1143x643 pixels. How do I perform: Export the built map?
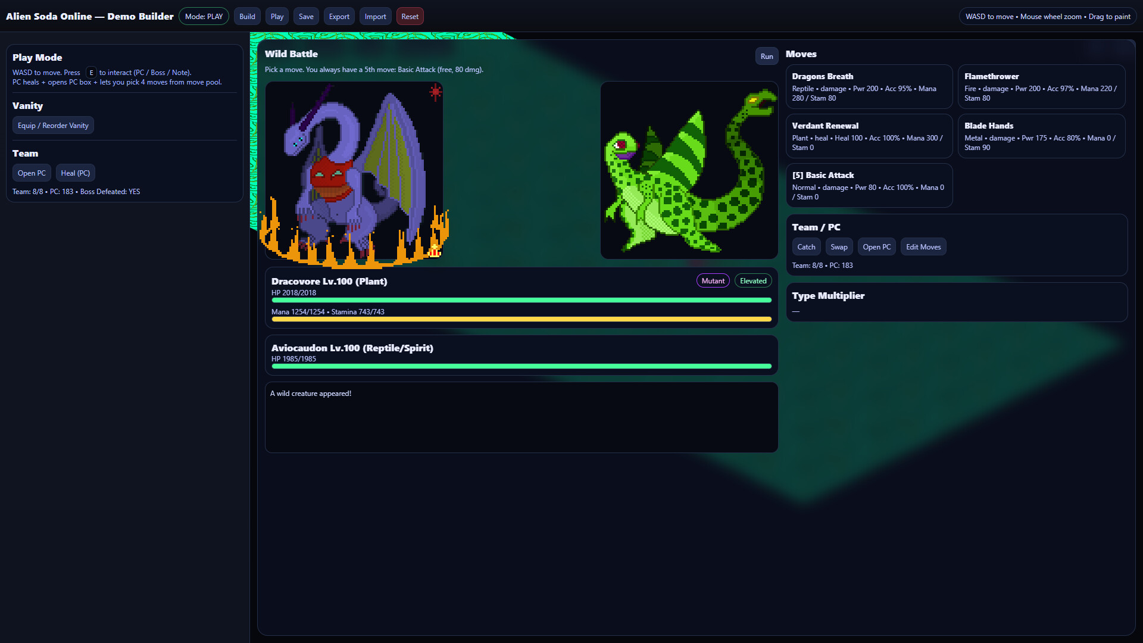click(339, 16)
